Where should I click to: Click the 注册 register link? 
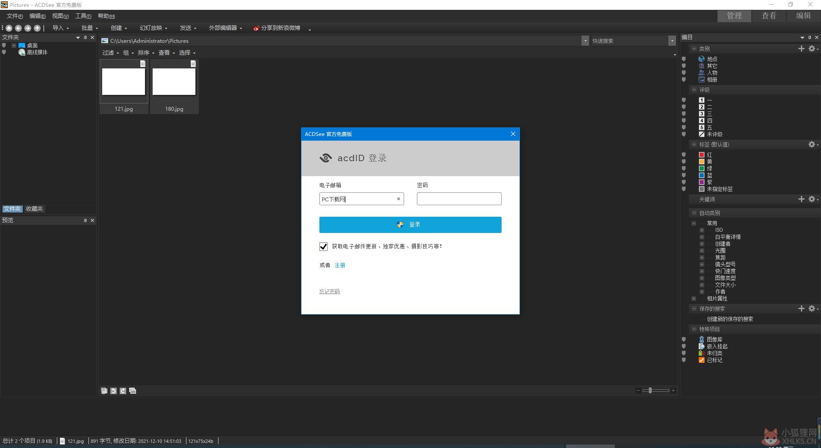point(340,265)
